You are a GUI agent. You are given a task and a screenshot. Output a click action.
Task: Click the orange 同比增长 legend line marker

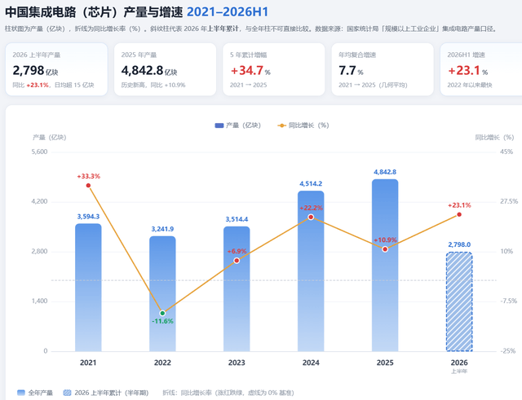(281, 125)
